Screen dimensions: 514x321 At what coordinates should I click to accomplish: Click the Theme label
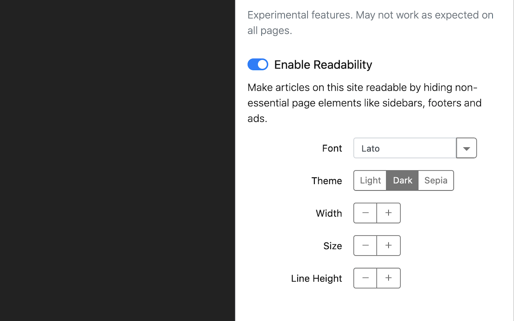coord(326,181)
